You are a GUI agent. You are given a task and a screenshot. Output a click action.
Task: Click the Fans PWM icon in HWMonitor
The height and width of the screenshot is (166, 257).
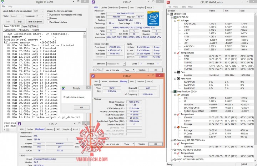click(x=178, y=79)
